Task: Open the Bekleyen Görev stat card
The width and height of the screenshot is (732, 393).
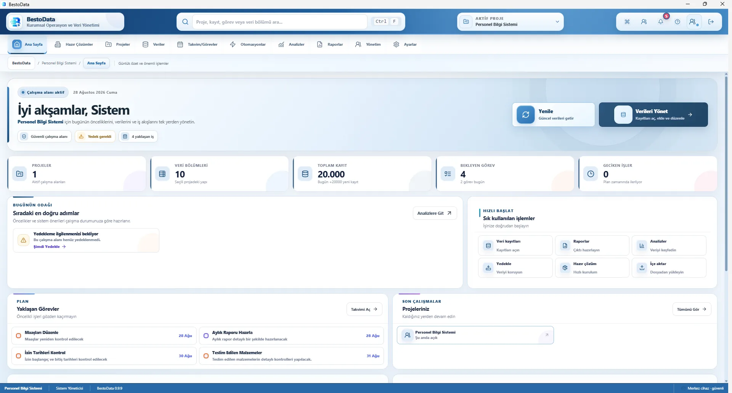Action: point(505,174)
